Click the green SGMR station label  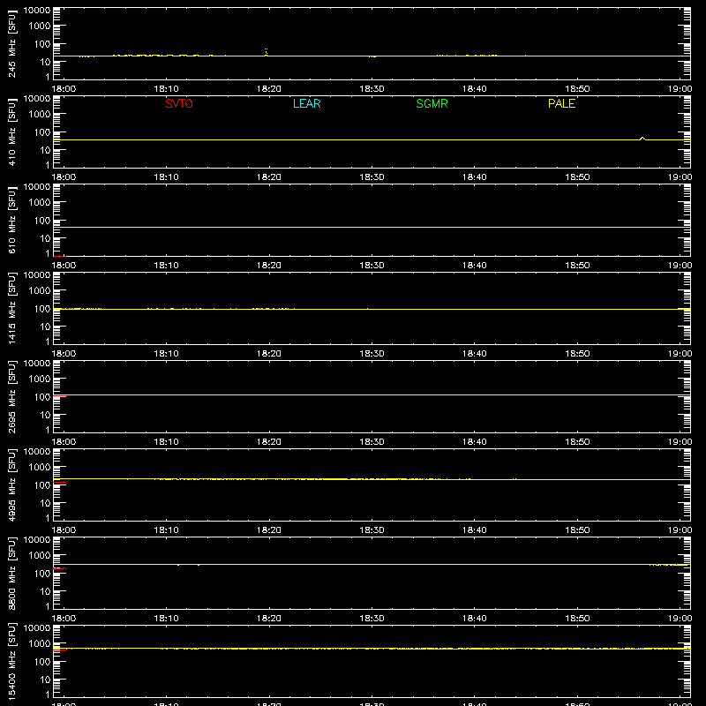tap(432, 103)
